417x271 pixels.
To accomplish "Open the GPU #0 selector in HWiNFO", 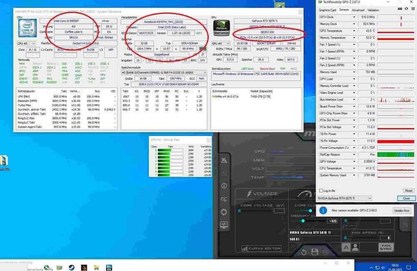I will click(221, 43).
